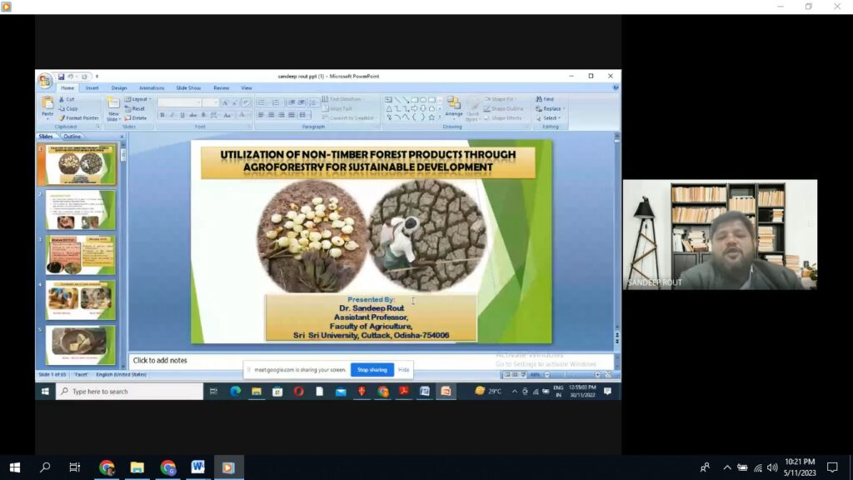Toggle Bold formatting in Font group

click(162, 115)
